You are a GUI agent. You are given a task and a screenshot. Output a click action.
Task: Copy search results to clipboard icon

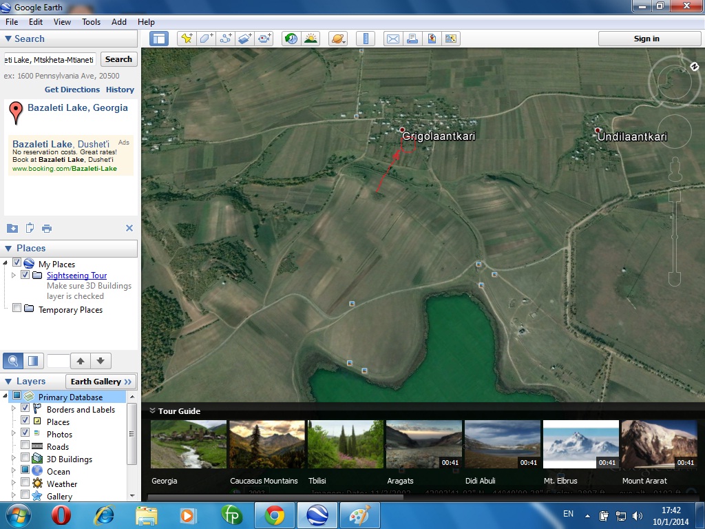(30, 229)
